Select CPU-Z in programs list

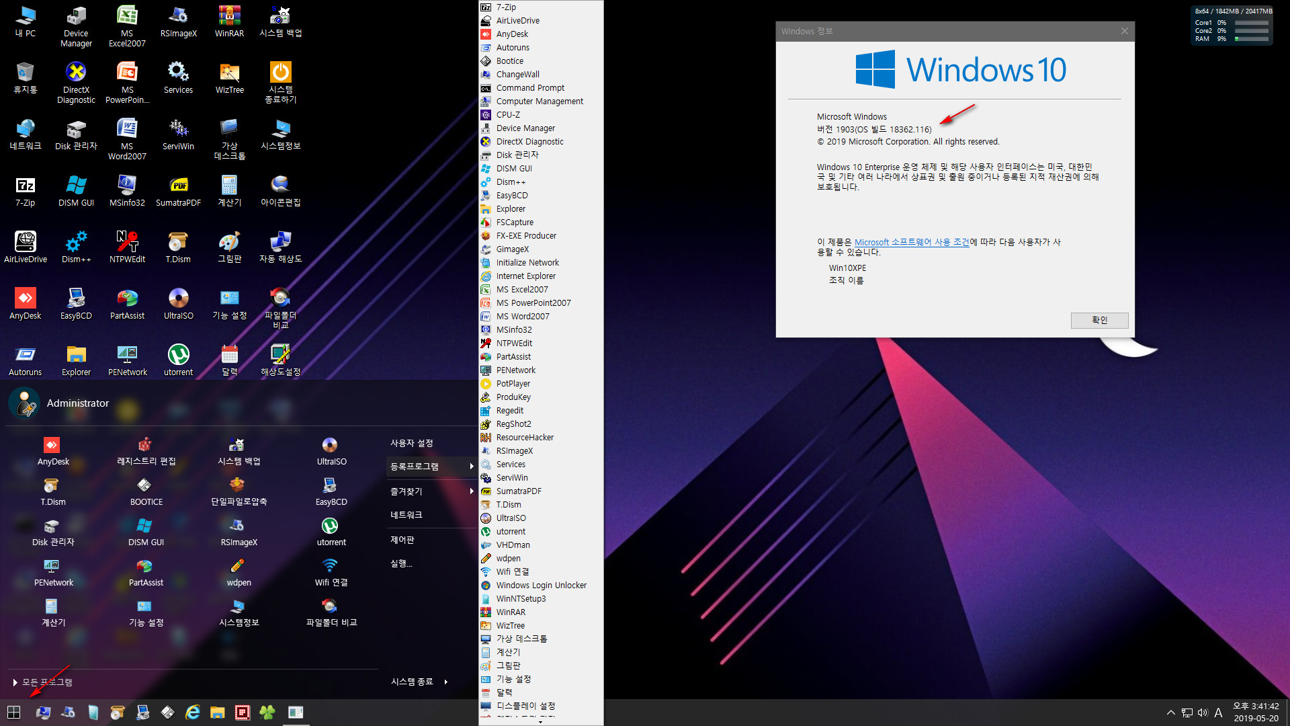coord(541,115)
